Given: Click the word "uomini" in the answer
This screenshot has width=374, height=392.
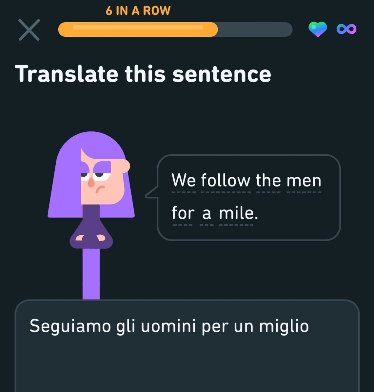Looking at the screenshot, I should [168, 326].
